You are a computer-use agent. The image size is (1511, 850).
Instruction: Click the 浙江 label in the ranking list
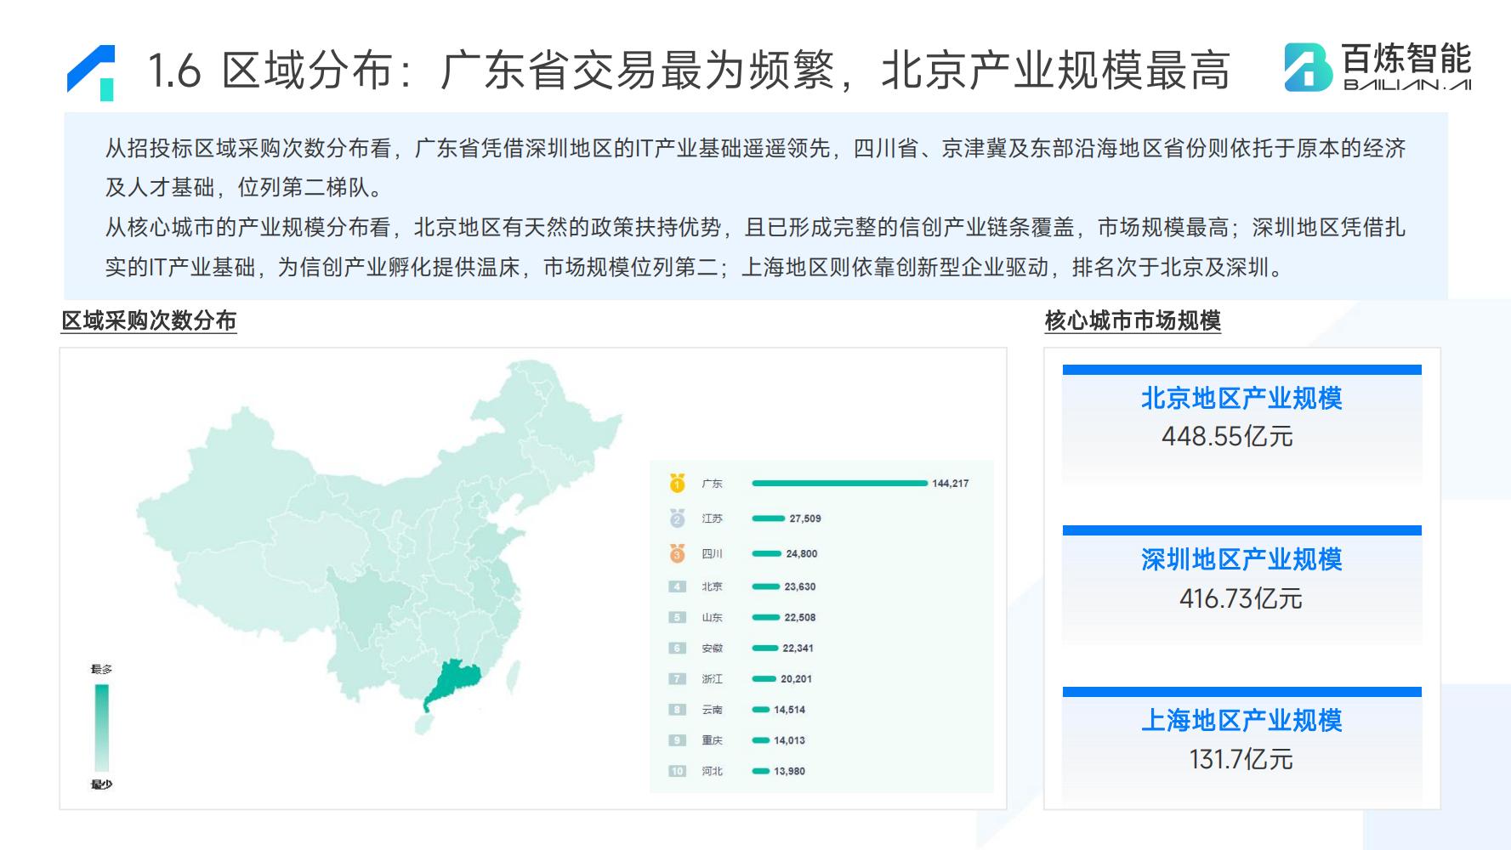[712, 678]
